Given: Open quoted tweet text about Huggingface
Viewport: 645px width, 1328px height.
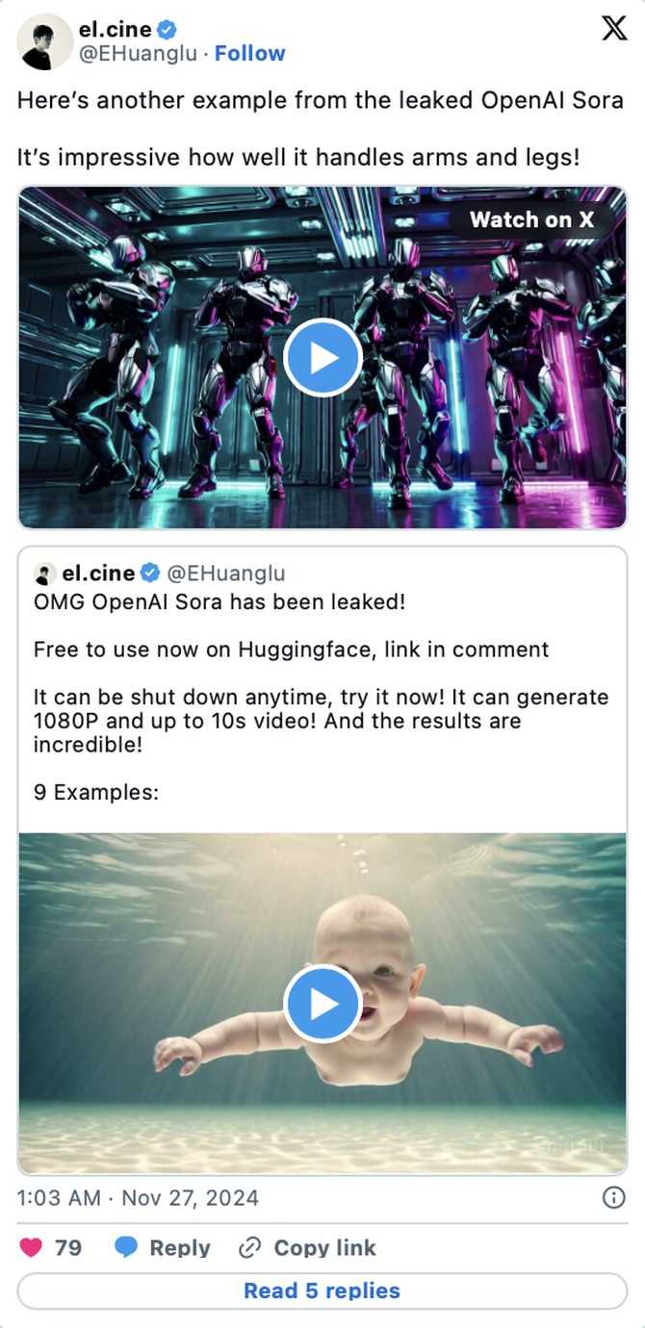Looking at the screenshot, I should coord(292,650).
